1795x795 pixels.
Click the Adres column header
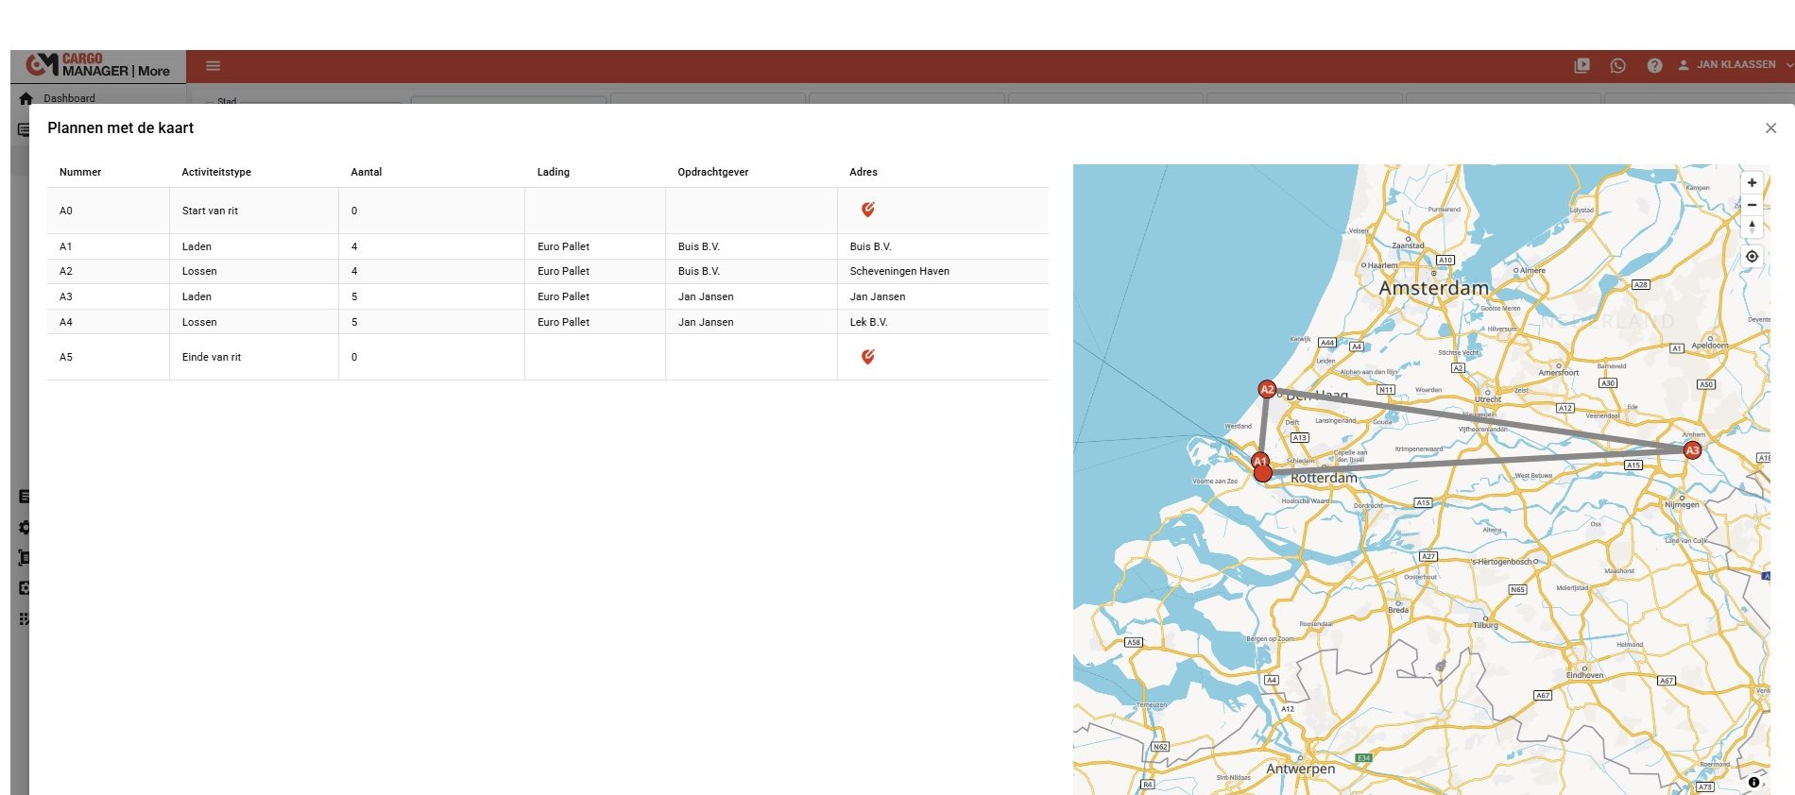(863, 172)
